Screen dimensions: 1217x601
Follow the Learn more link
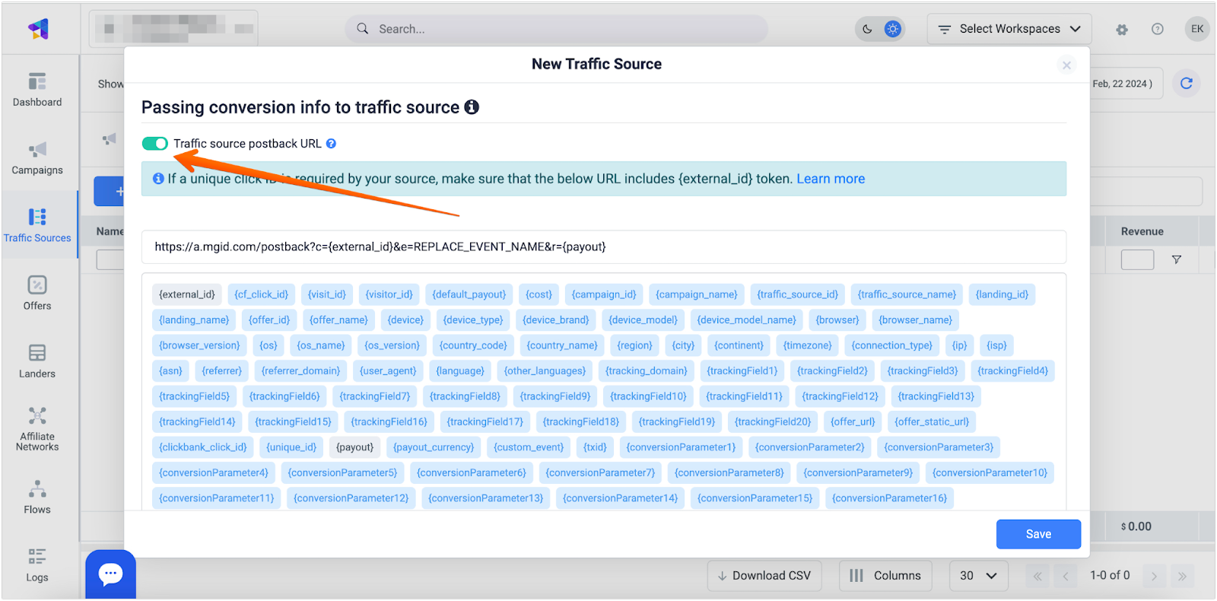click(831, 179)
